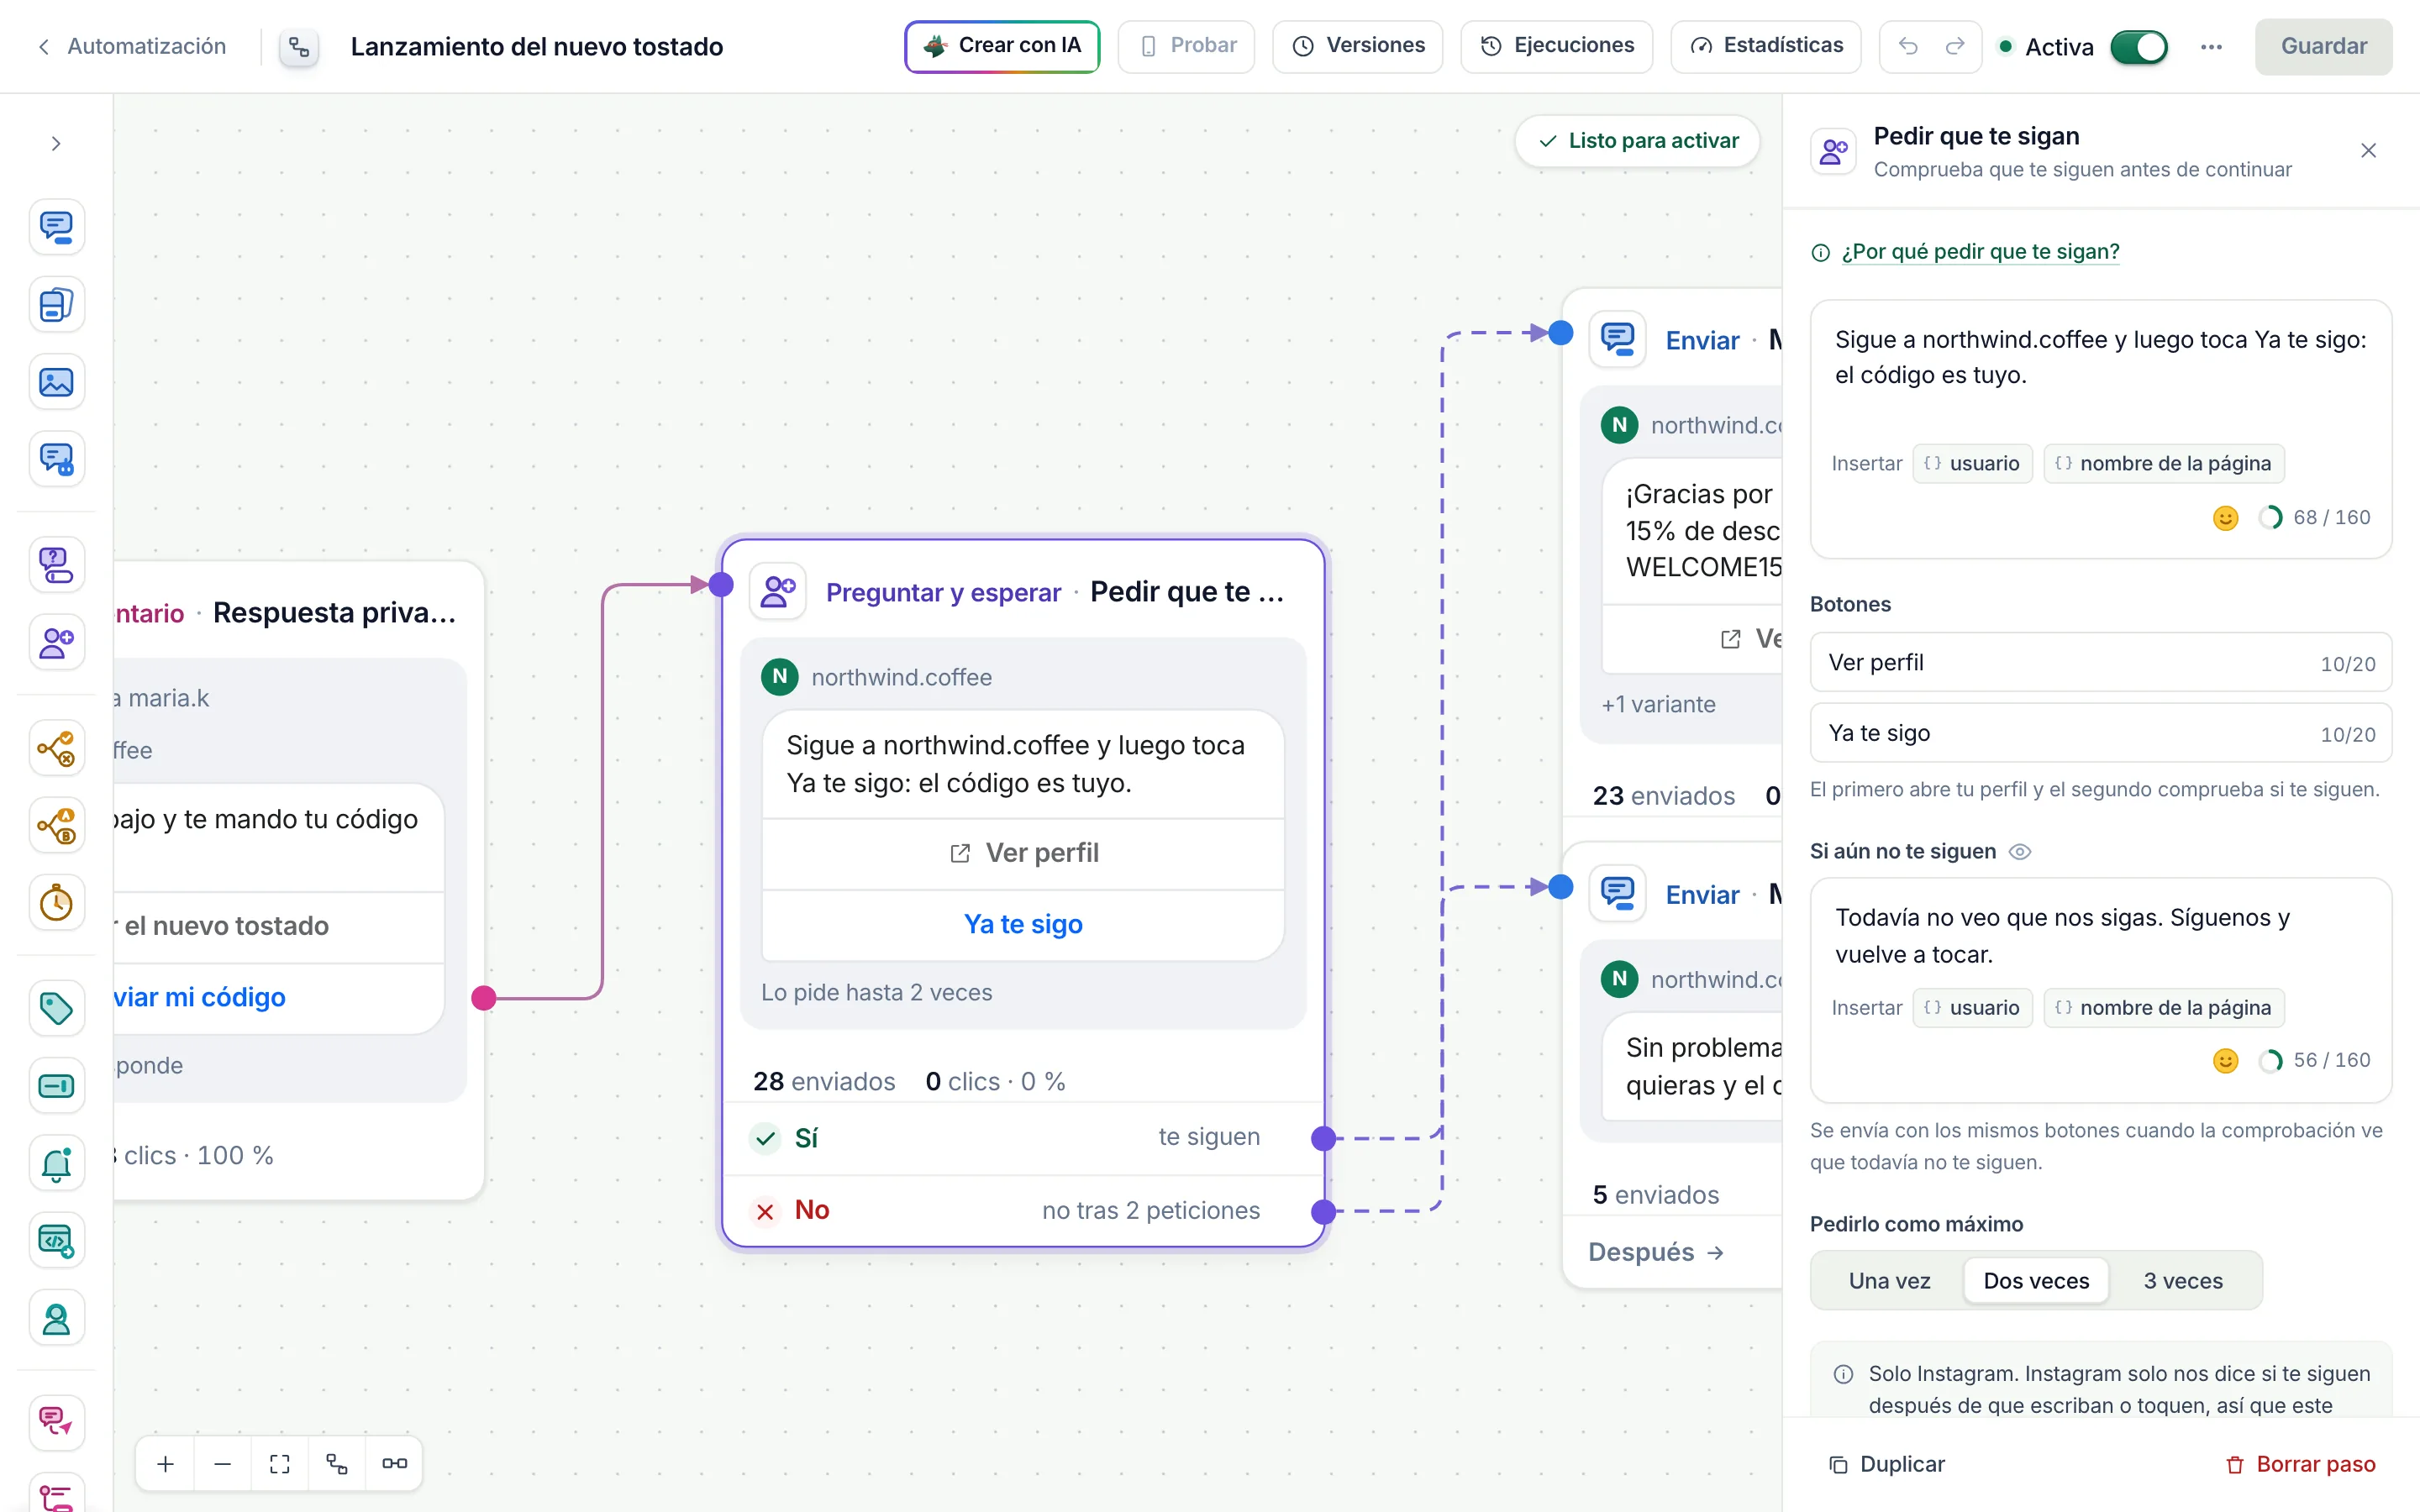Pick the follow request icon in sidebar

56,642
